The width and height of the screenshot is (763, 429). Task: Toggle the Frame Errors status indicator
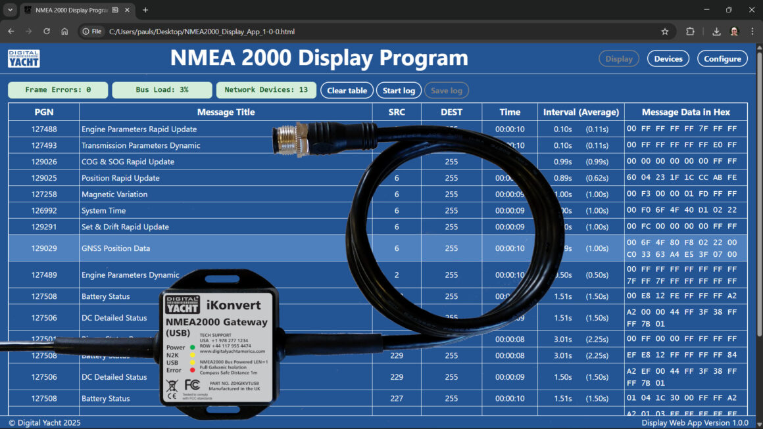pyautogui.click(x=57, y=90)
